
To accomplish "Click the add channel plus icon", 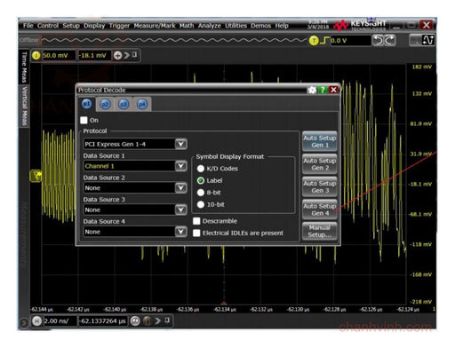I will [x=117, y=55].
